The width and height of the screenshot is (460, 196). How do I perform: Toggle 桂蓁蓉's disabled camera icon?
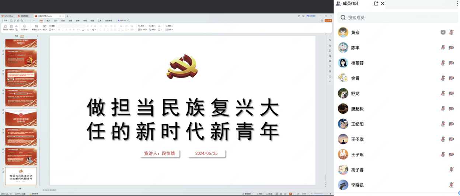coord(451,63)
